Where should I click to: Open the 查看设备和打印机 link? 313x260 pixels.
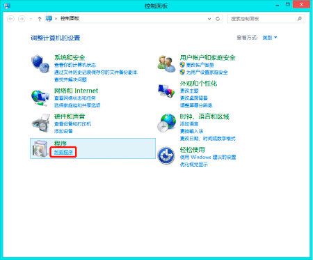pos(72,124)
